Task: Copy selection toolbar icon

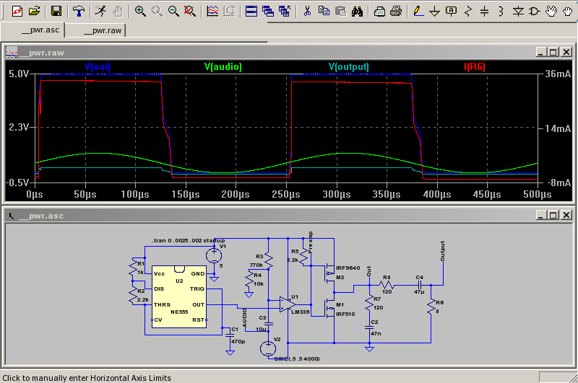Action: [324, 11]
